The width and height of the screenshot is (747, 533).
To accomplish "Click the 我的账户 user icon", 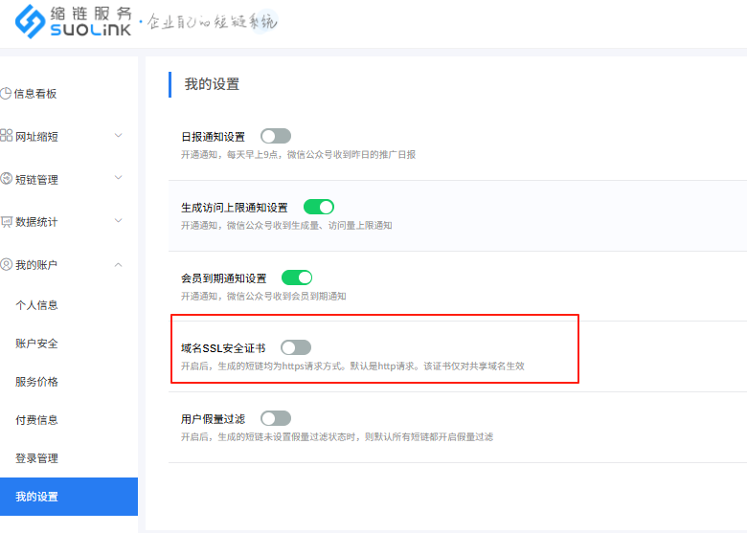I will click(6, 264).
